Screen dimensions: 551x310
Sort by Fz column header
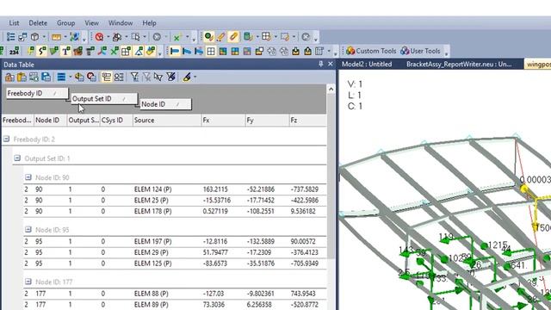tap(307, 121)
